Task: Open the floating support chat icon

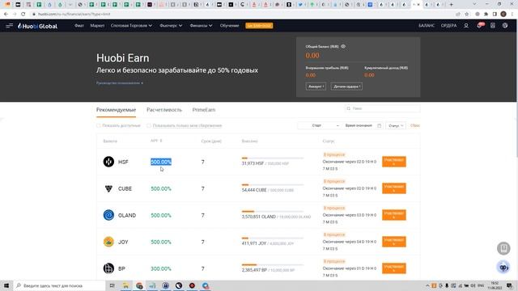Action: (503, 267)
